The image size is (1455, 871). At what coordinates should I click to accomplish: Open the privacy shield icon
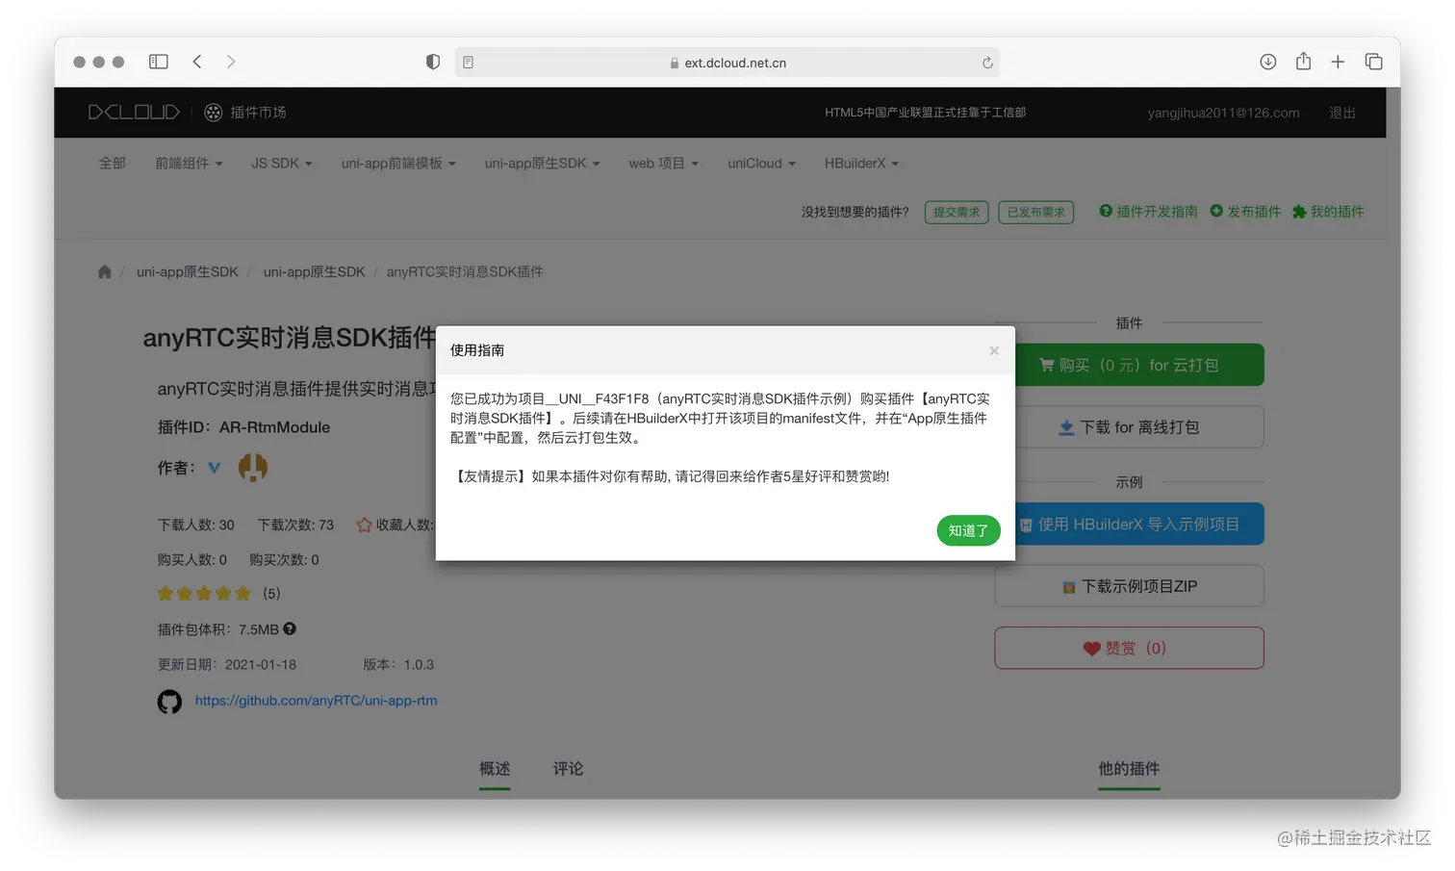(433, 62)
